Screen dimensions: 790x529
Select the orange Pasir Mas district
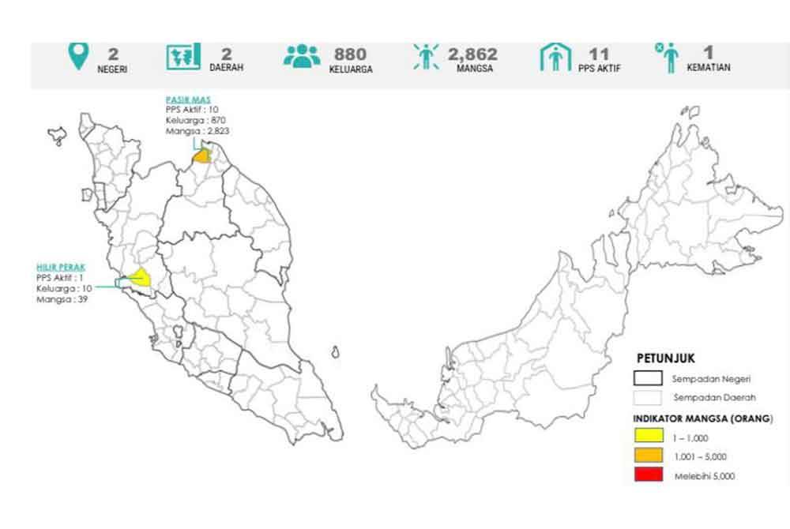pyautogui.click(x=203, y=156)
